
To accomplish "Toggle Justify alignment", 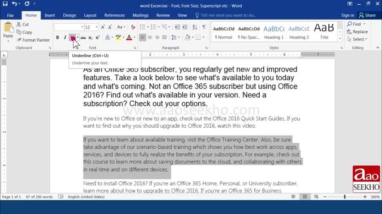I will pyautogui.click(x=165, y=37).
